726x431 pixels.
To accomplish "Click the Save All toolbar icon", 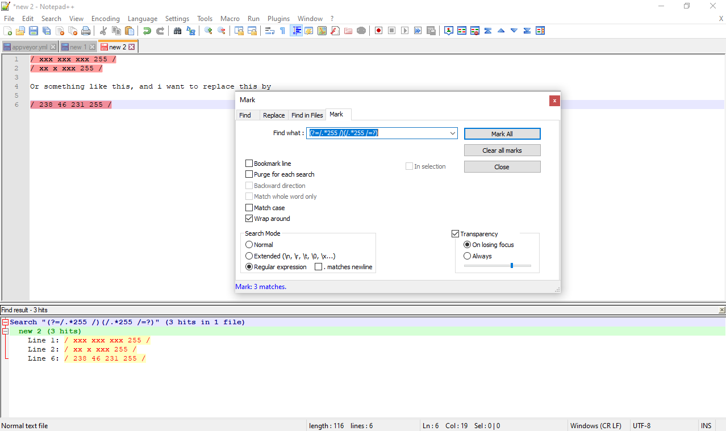I will pyautogui.click(x=47, y=31).
